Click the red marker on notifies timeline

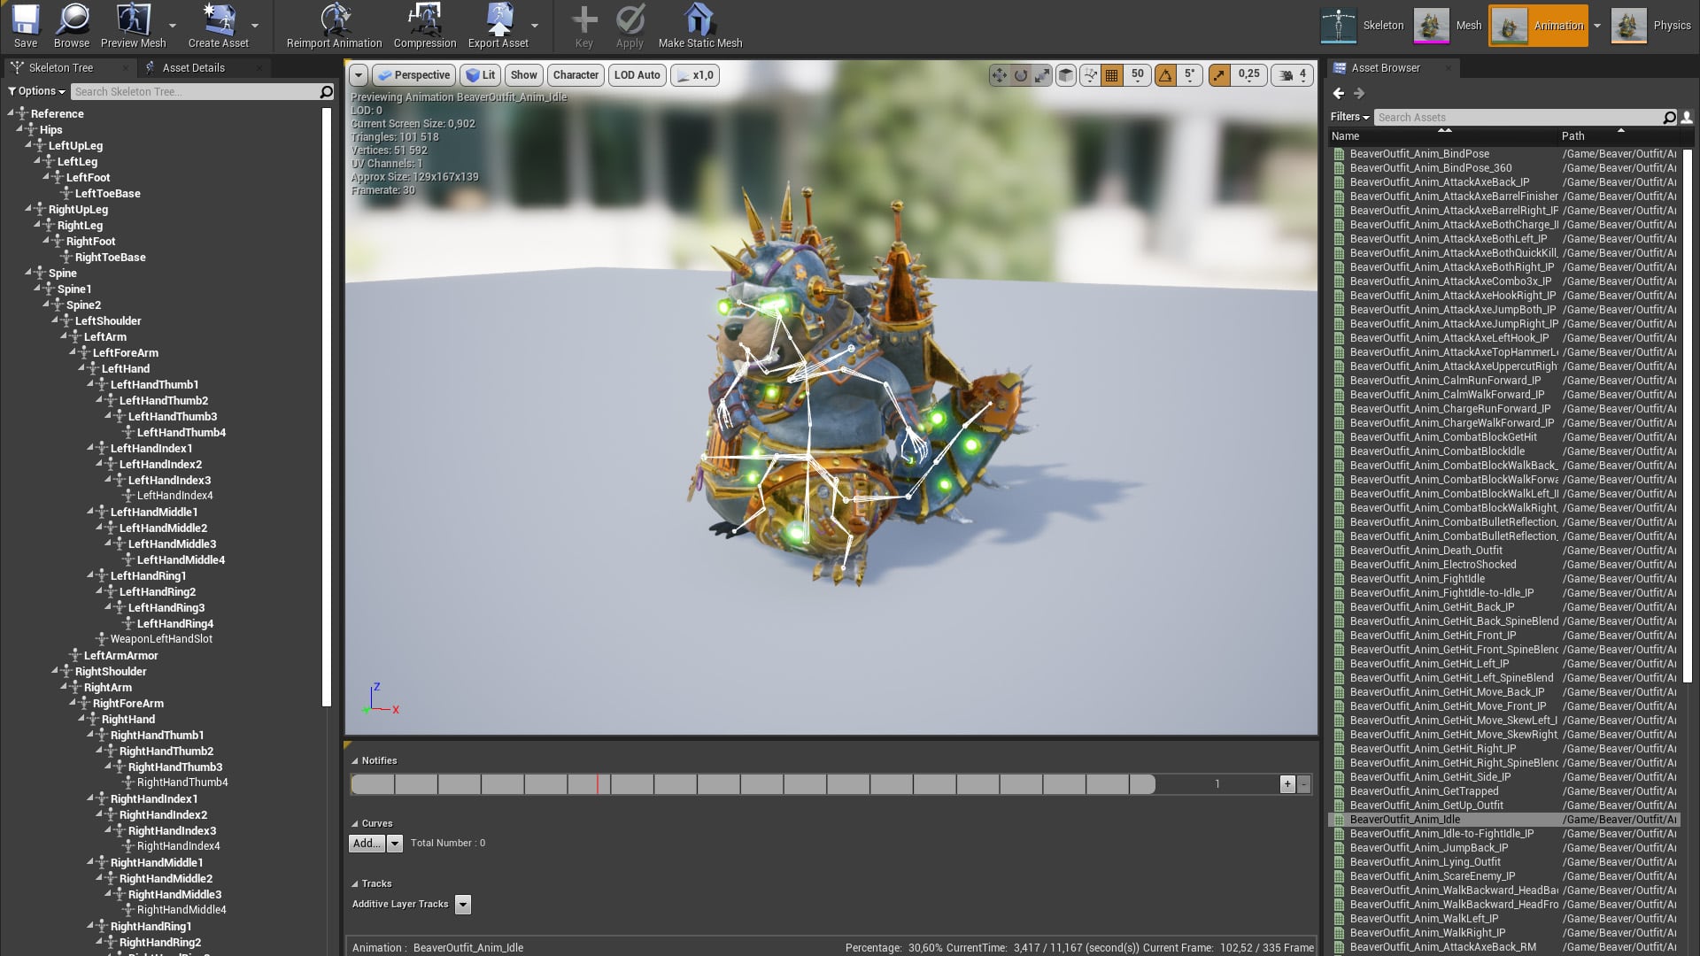(x=598, y=784)
